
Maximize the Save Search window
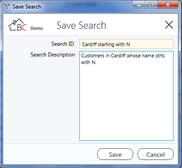coord(151,5)
